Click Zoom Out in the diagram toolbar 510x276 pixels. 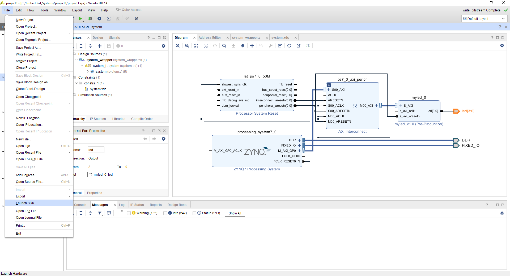[x=187, y=46]
